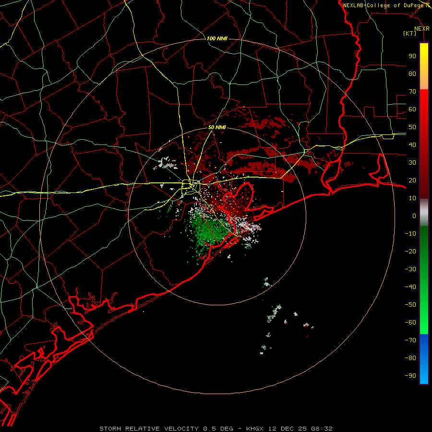Click the -70 value on velocity scale
Screen dimensions: 432x432
410,340
